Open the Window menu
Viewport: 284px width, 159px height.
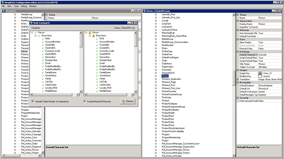[x=33, y=6]
